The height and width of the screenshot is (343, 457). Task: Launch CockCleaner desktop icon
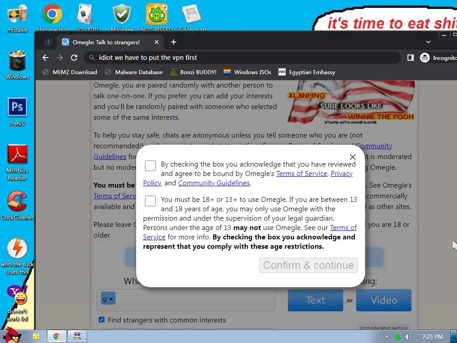tap(17, 205)
